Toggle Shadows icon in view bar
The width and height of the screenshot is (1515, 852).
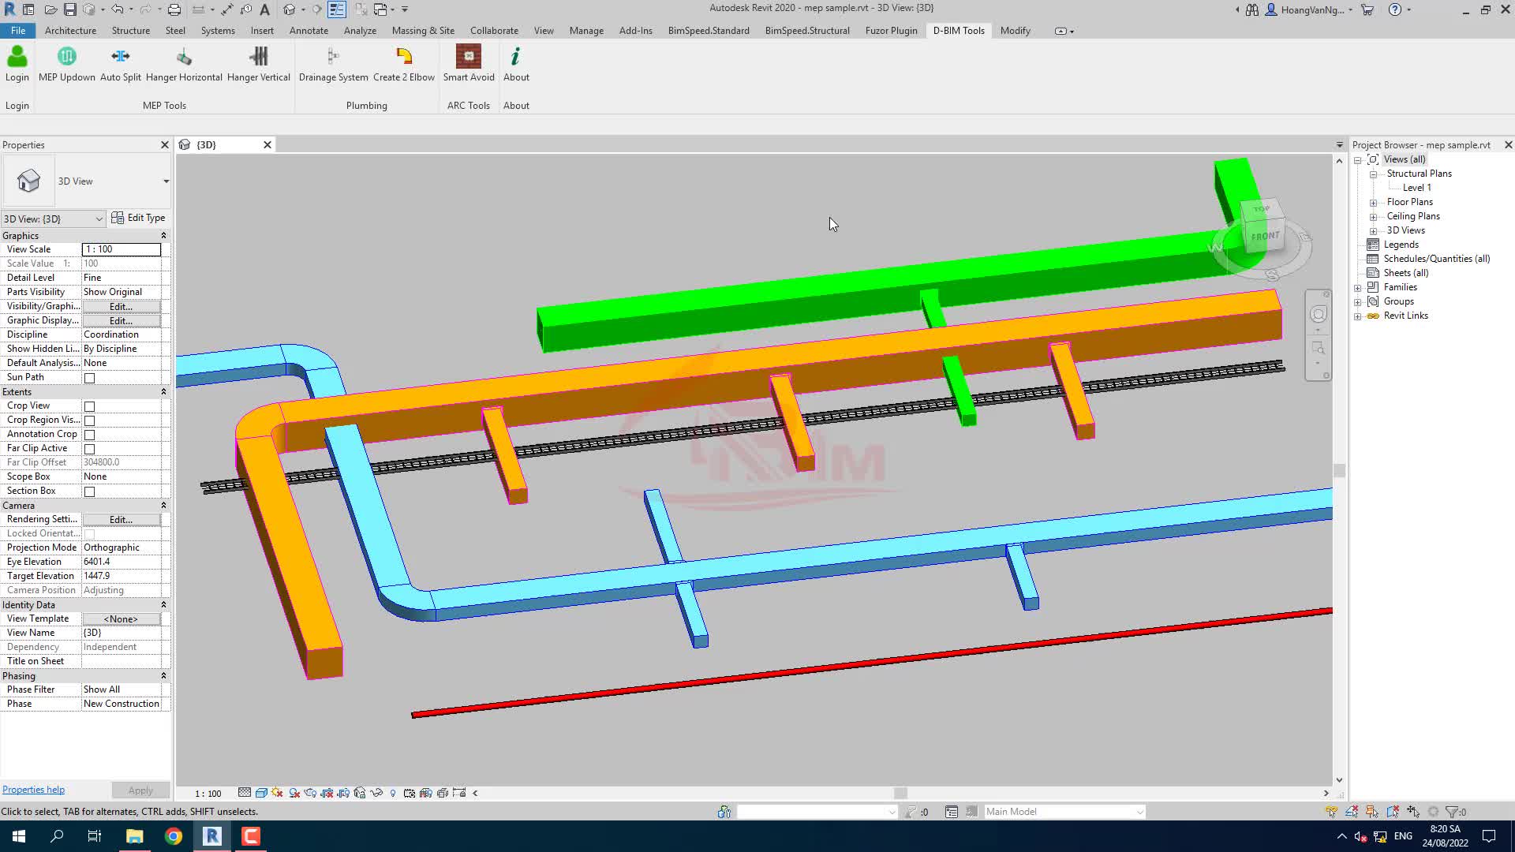[294, 793]
